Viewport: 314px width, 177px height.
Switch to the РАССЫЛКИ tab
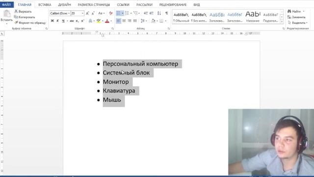click(x=144, y=4)
